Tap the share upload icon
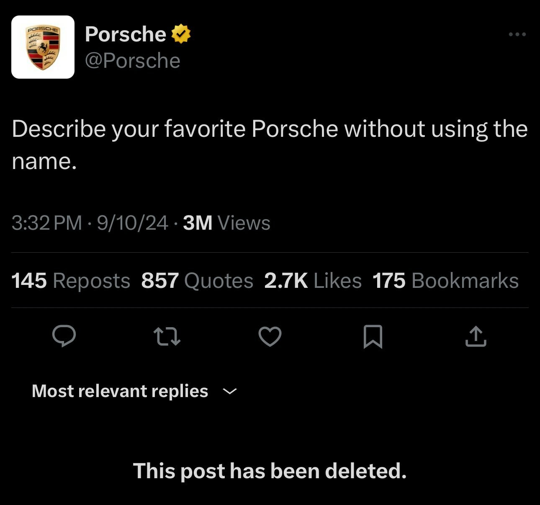This screenshot has width=540, height=505. pyautogui.click(x=476, y=336)
